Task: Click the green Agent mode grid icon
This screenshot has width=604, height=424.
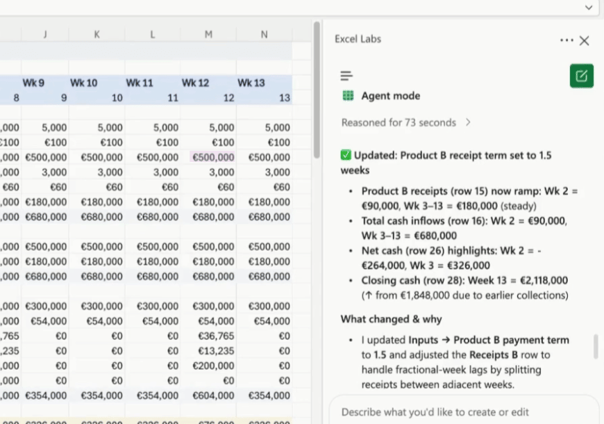Action: [348, 96]
